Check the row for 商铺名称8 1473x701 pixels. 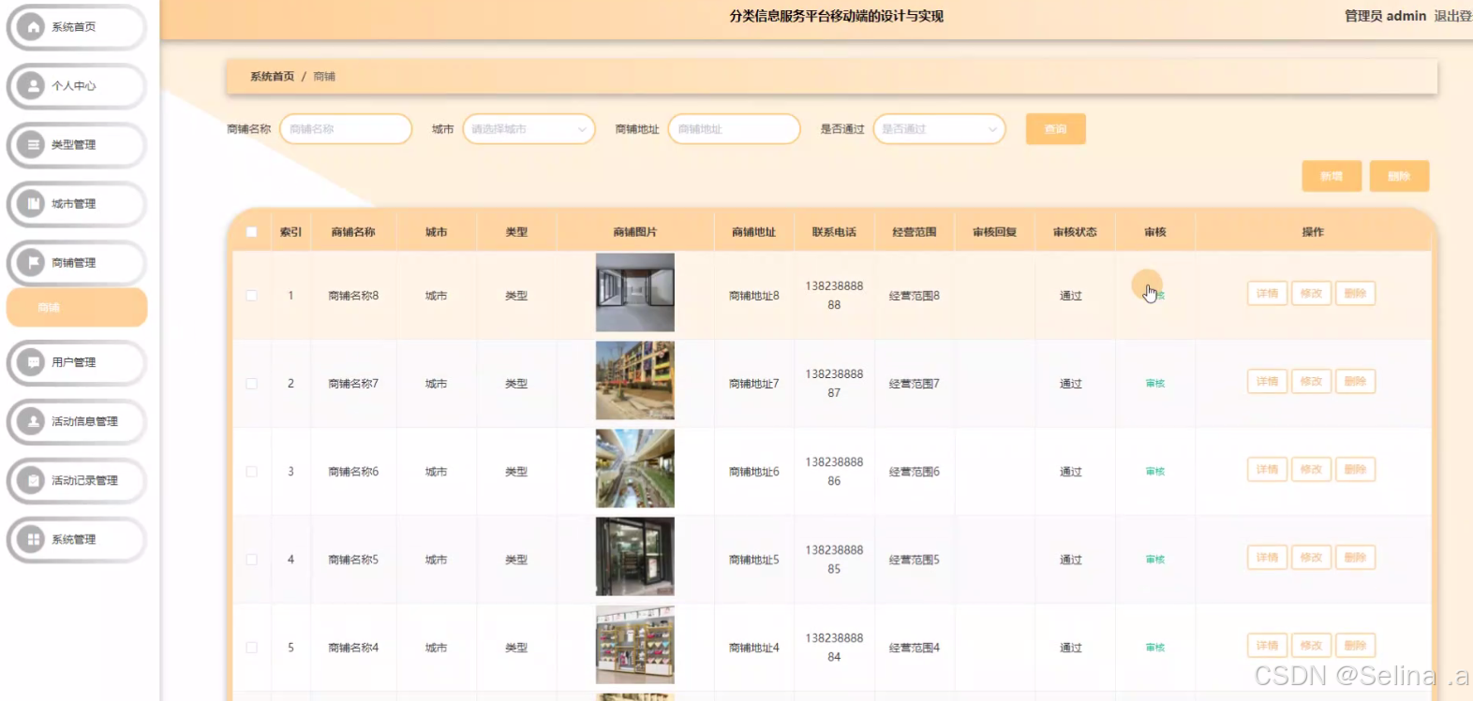251,296
